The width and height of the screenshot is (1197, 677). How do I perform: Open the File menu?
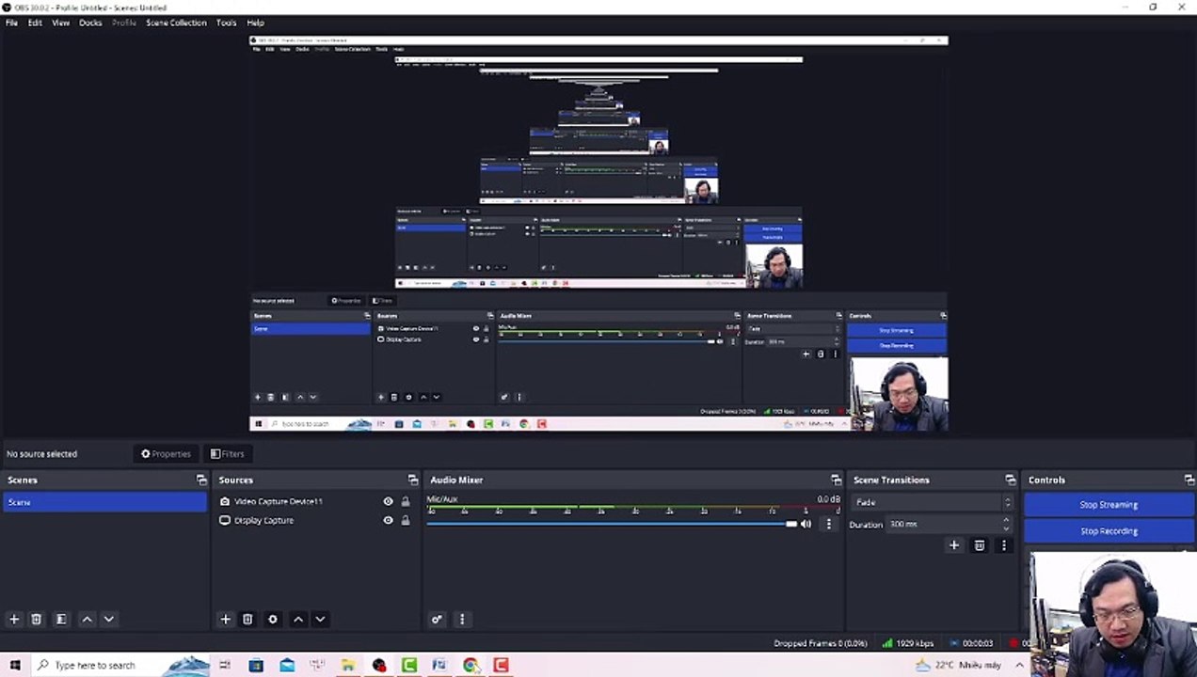(11, 23)
